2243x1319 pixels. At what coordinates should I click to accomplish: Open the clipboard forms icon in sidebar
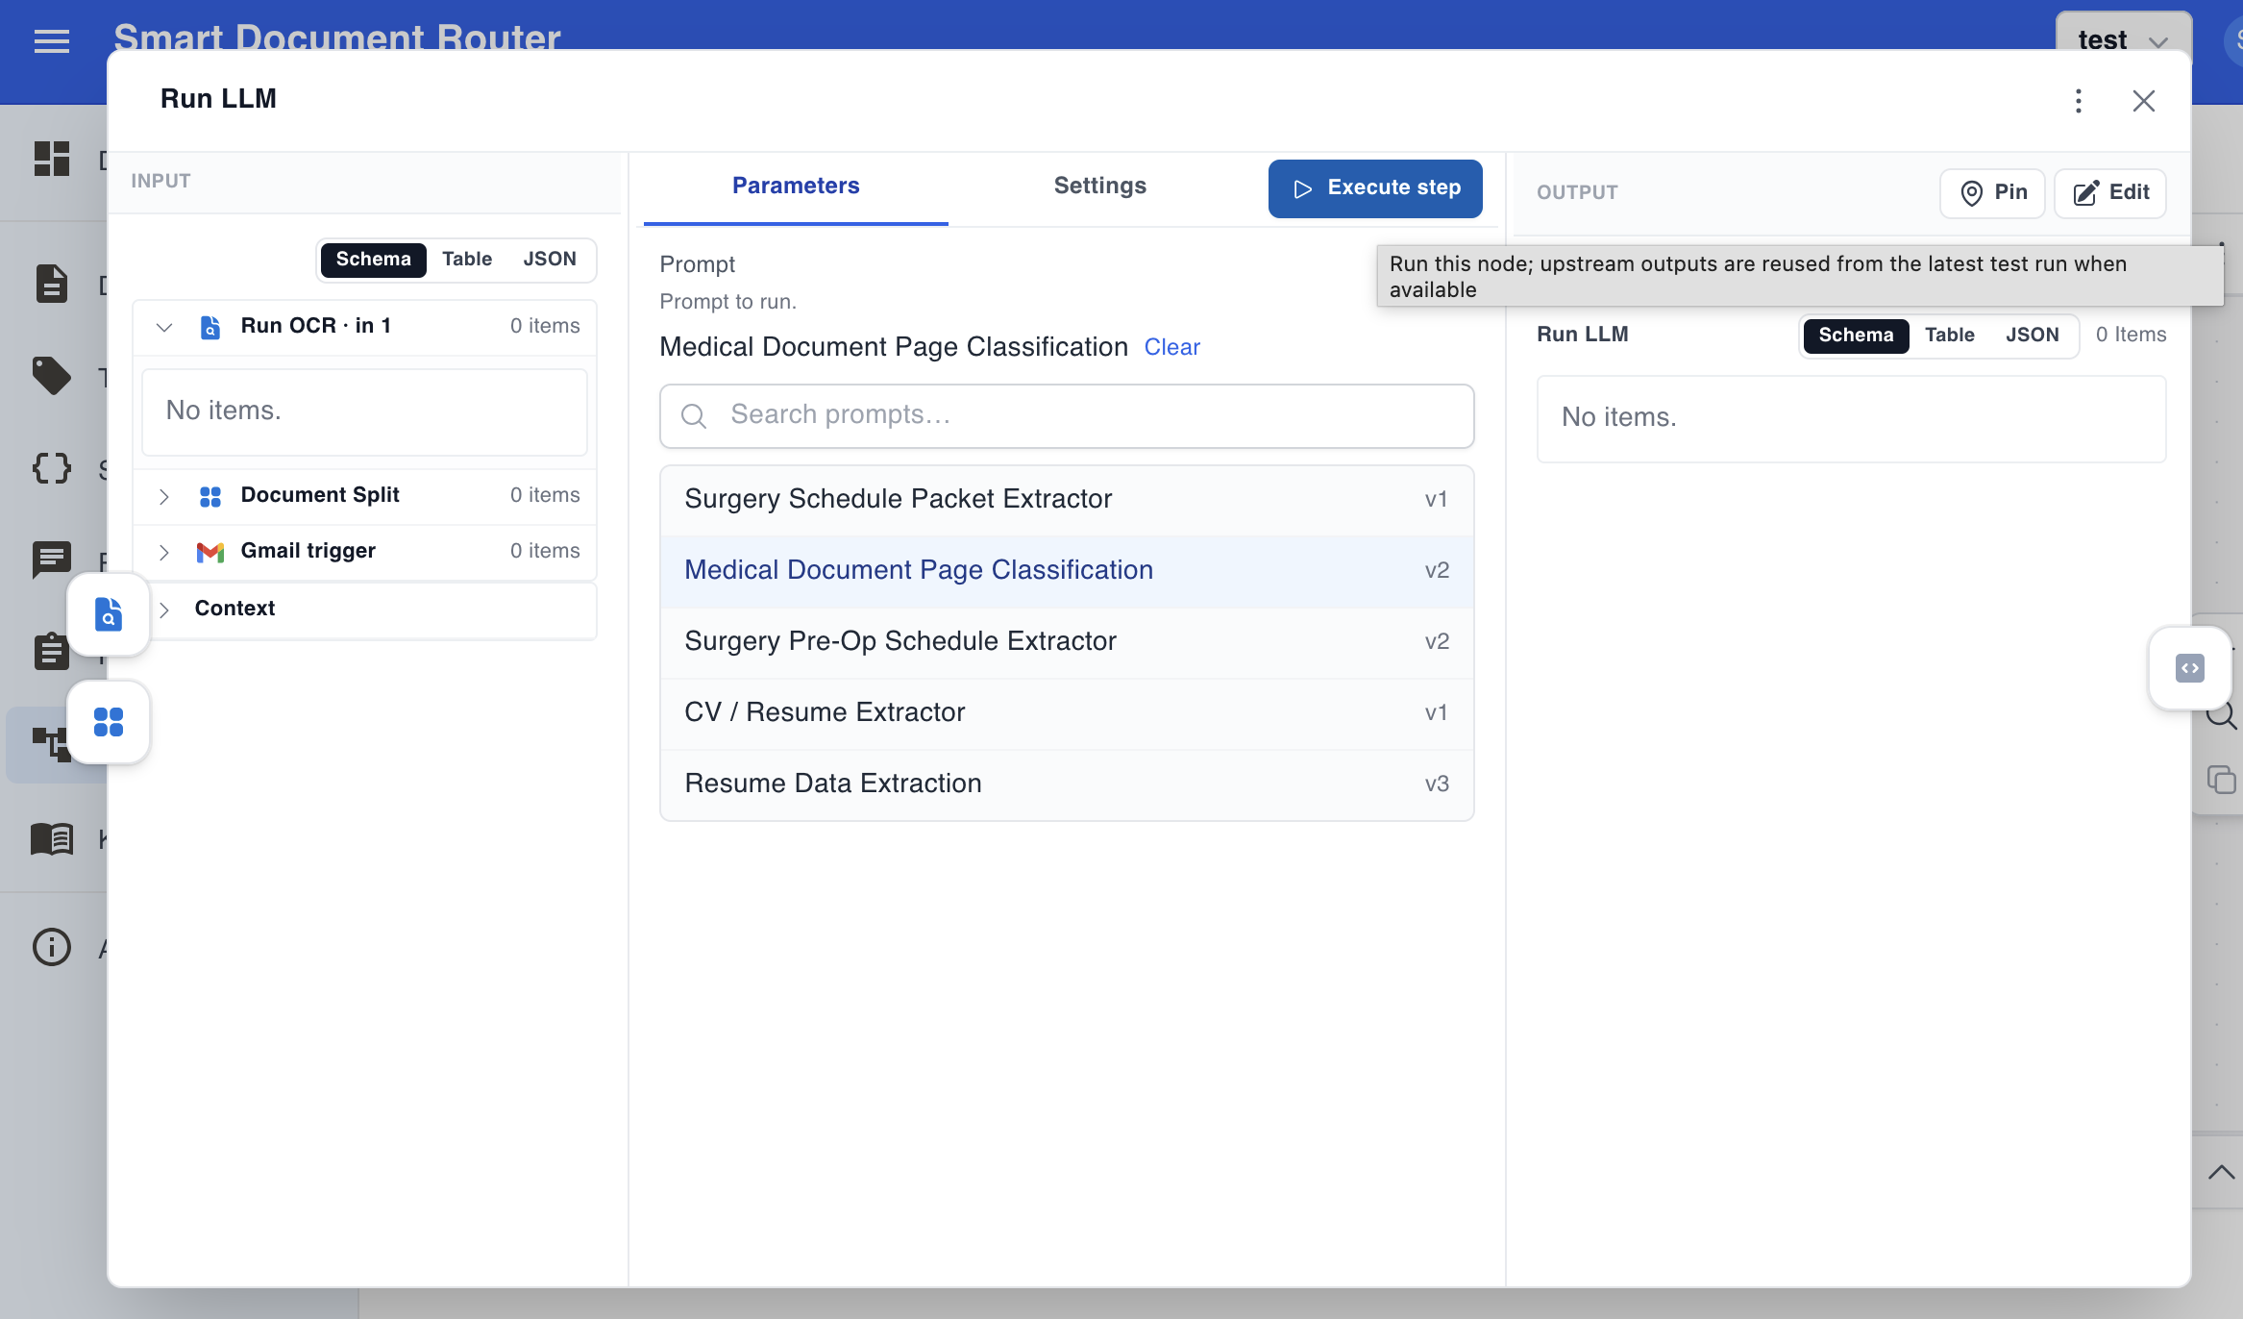(x=52, y=651)
